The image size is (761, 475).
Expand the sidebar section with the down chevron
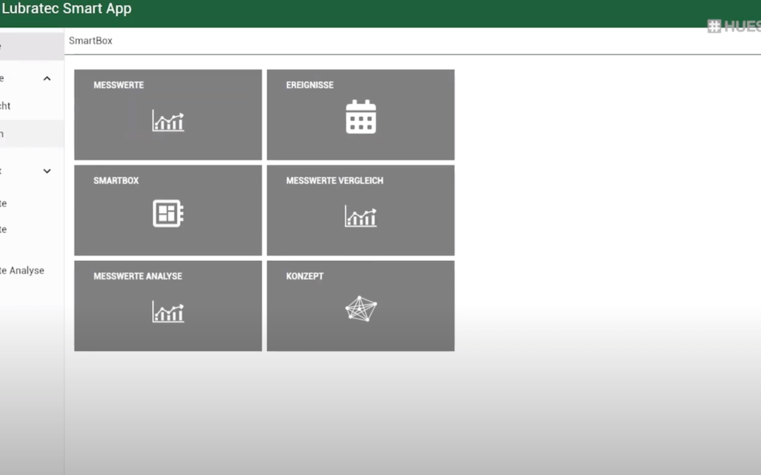pyautogui.click(x=47, y=171)
